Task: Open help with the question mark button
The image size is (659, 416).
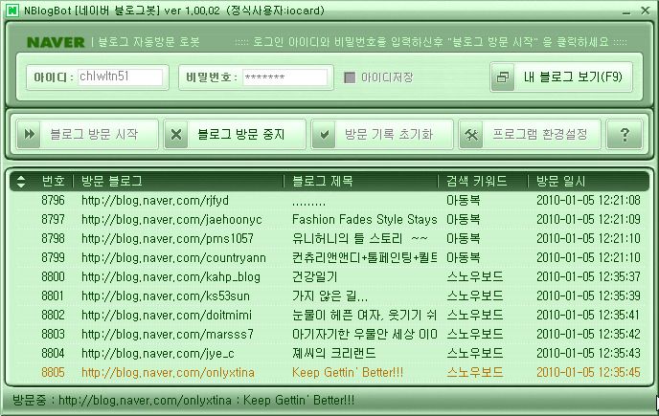Action: [625, 134]
